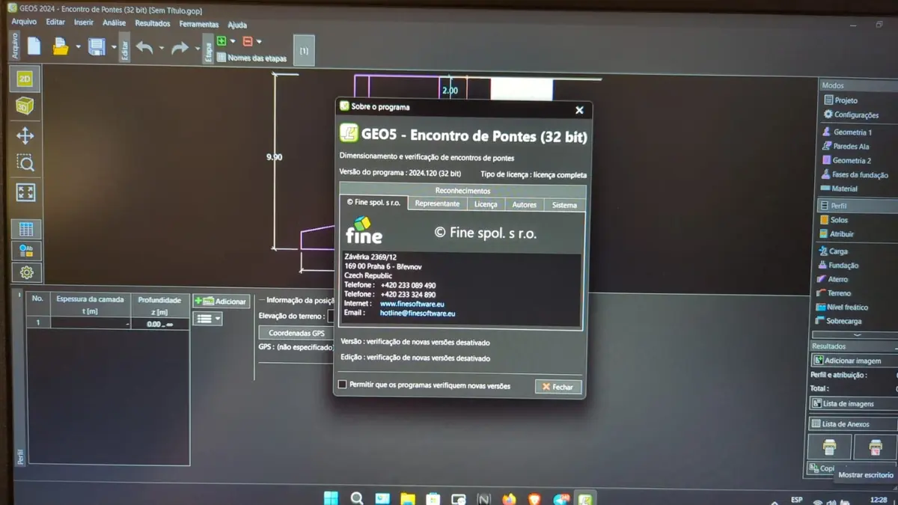Undo the last action
This screenshot has height=505, width=898.
pos(144,48)
